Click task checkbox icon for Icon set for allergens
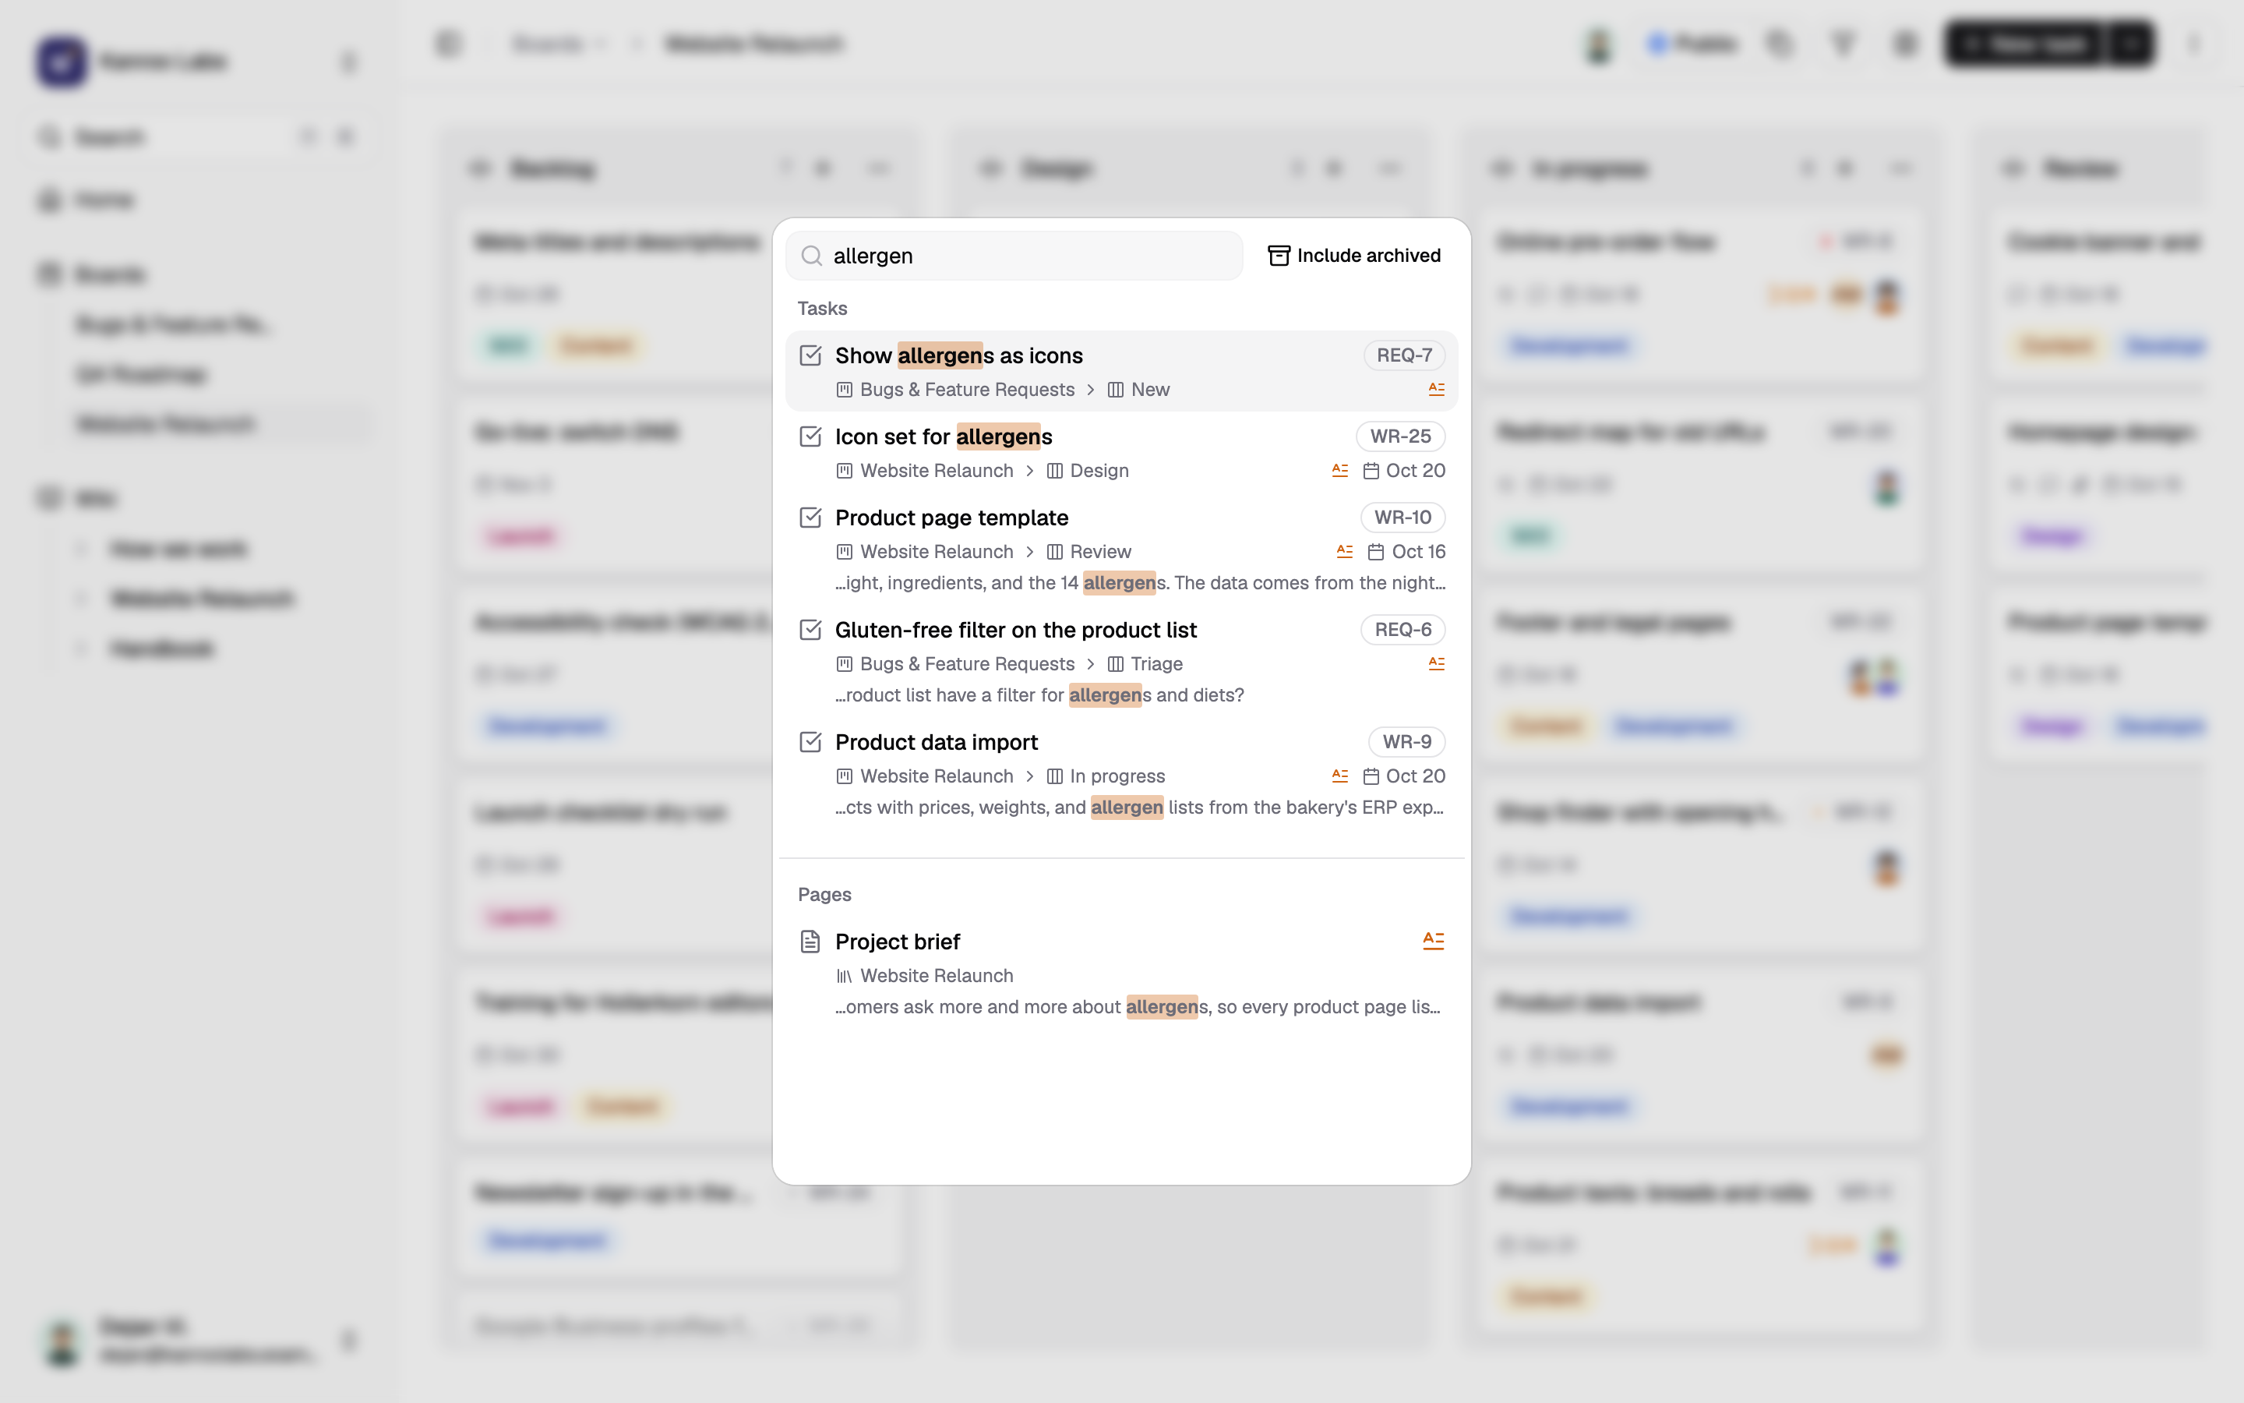Image resolution: width=2244 pixels, height=1403 pixels. click(810, 436)
